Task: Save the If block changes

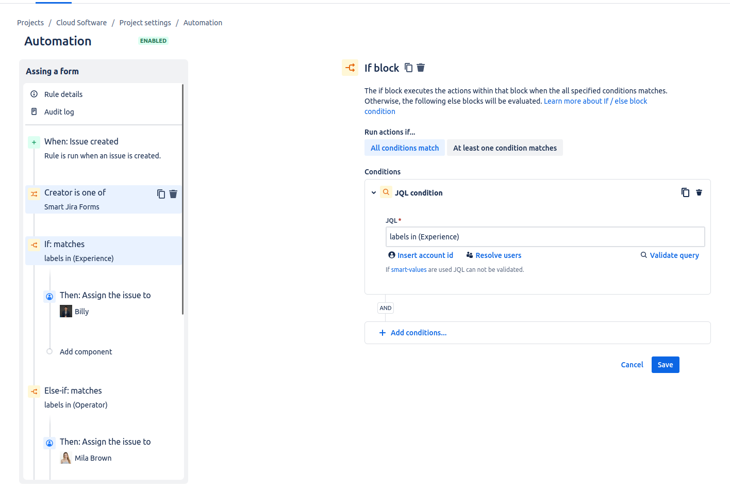Action: point(665,365)
